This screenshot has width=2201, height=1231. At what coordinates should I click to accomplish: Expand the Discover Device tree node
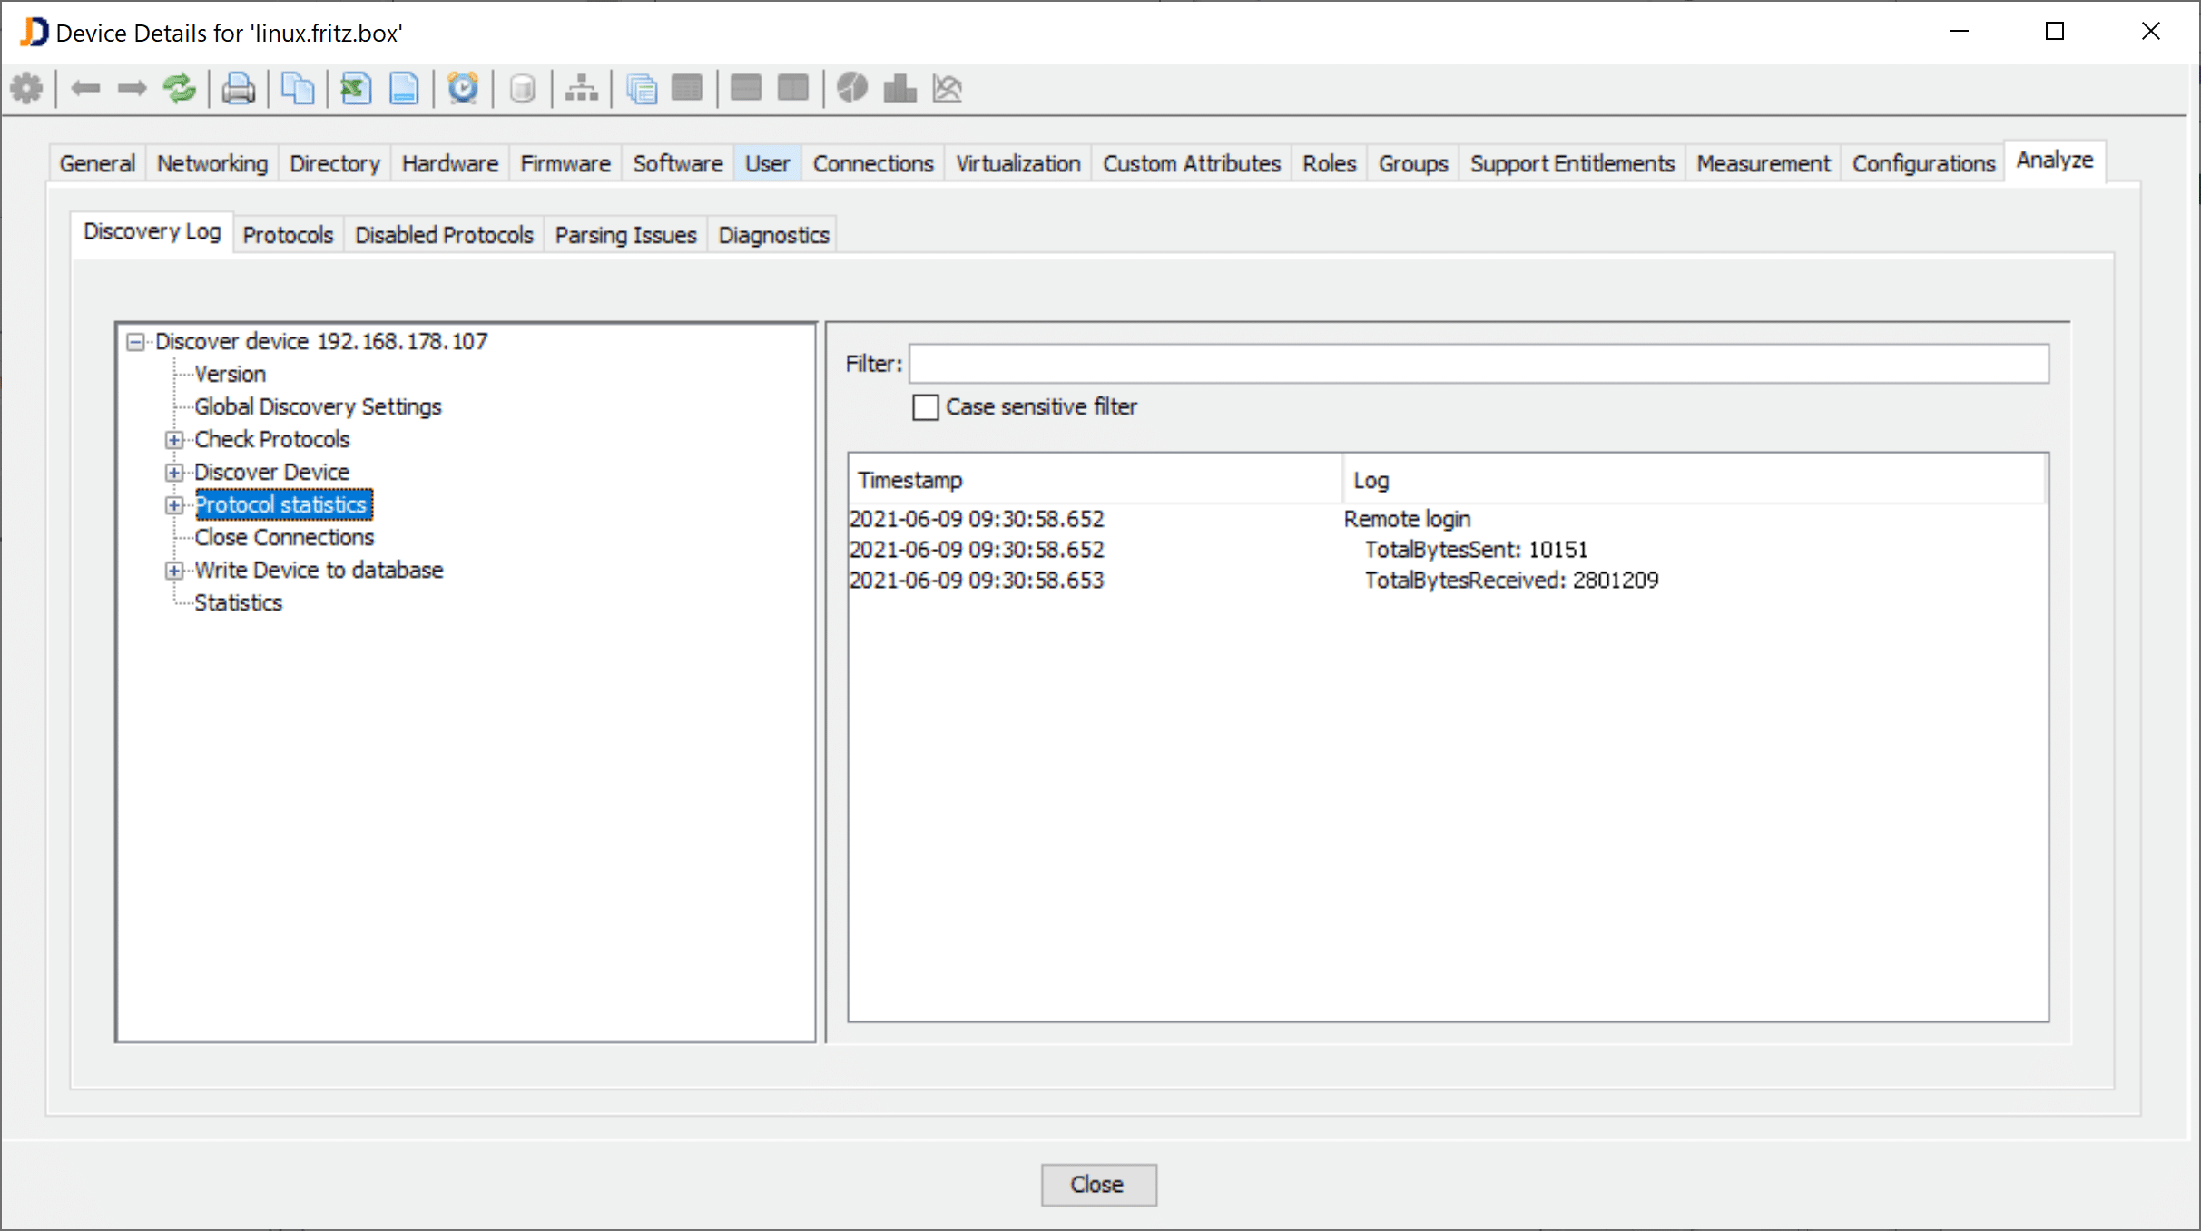(174, 473)
